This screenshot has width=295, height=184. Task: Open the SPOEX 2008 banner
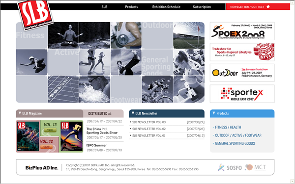[x=242, y=31]
